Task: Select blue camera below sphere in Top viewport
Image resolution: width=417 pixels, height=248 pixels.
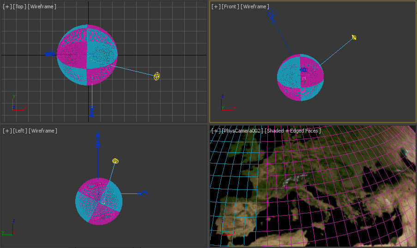Action: 91,111
